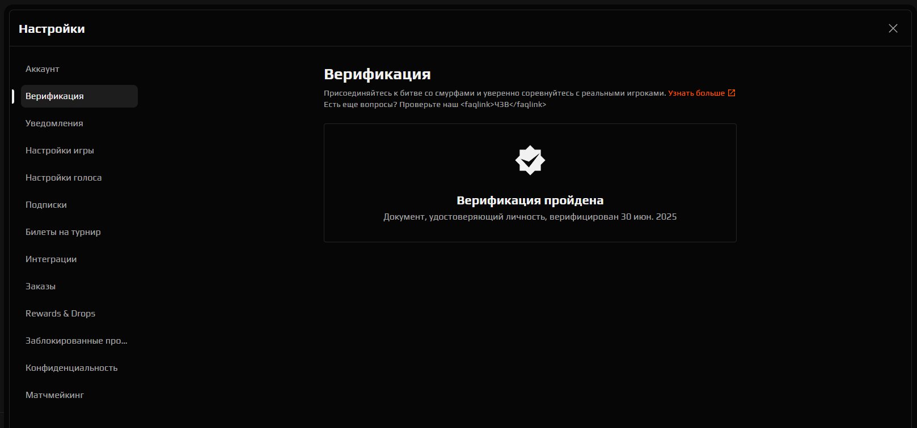The width and height of the screenshot is (917, 428).
Task: Select Конфиденциальность settings
Action: (x=71, y=368)
